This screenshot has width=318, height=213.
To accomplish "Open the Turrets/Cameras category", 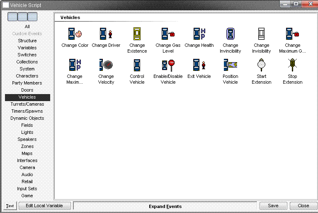I will [27, 104].
